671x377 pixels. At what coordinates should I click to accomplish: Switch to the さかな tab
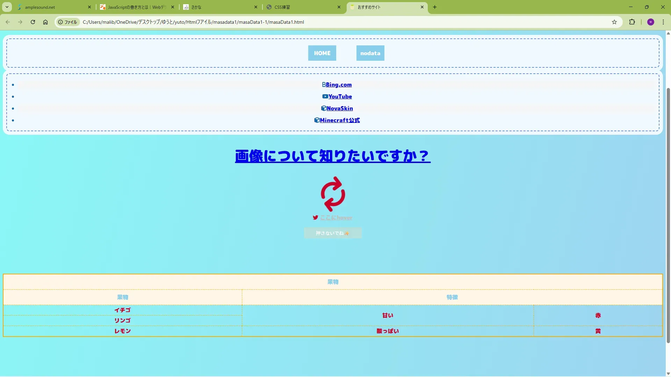(x=217, y=7)
